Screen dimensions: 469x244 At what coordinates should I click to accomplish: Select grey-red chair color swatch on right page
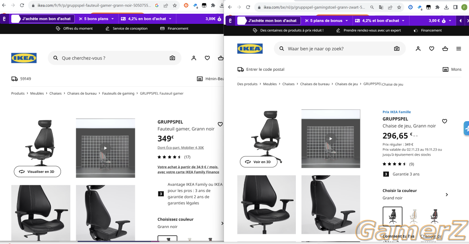(434, 216)
